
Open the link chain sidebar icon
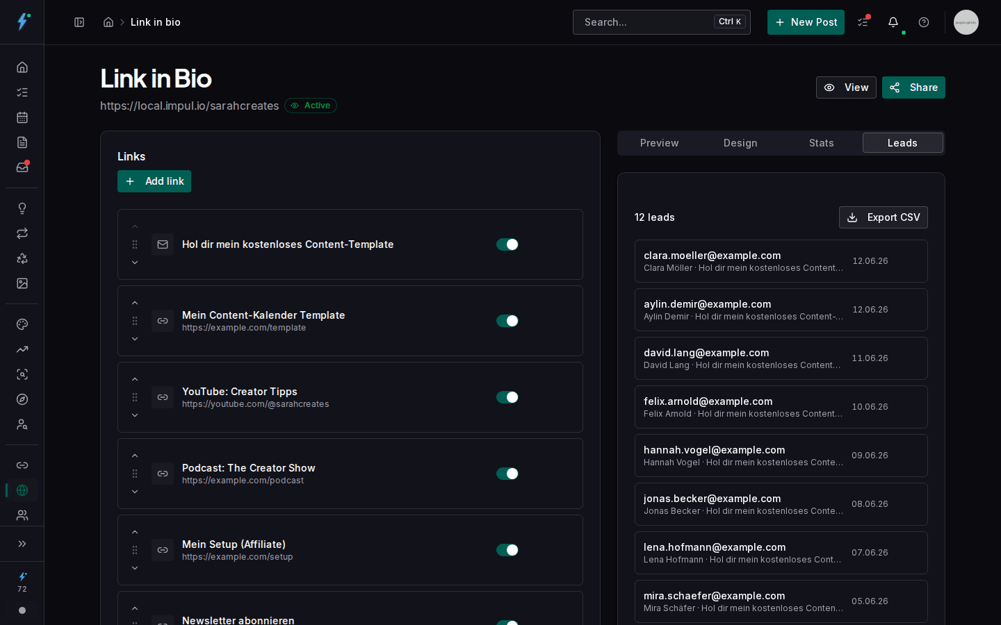[22, 465]
